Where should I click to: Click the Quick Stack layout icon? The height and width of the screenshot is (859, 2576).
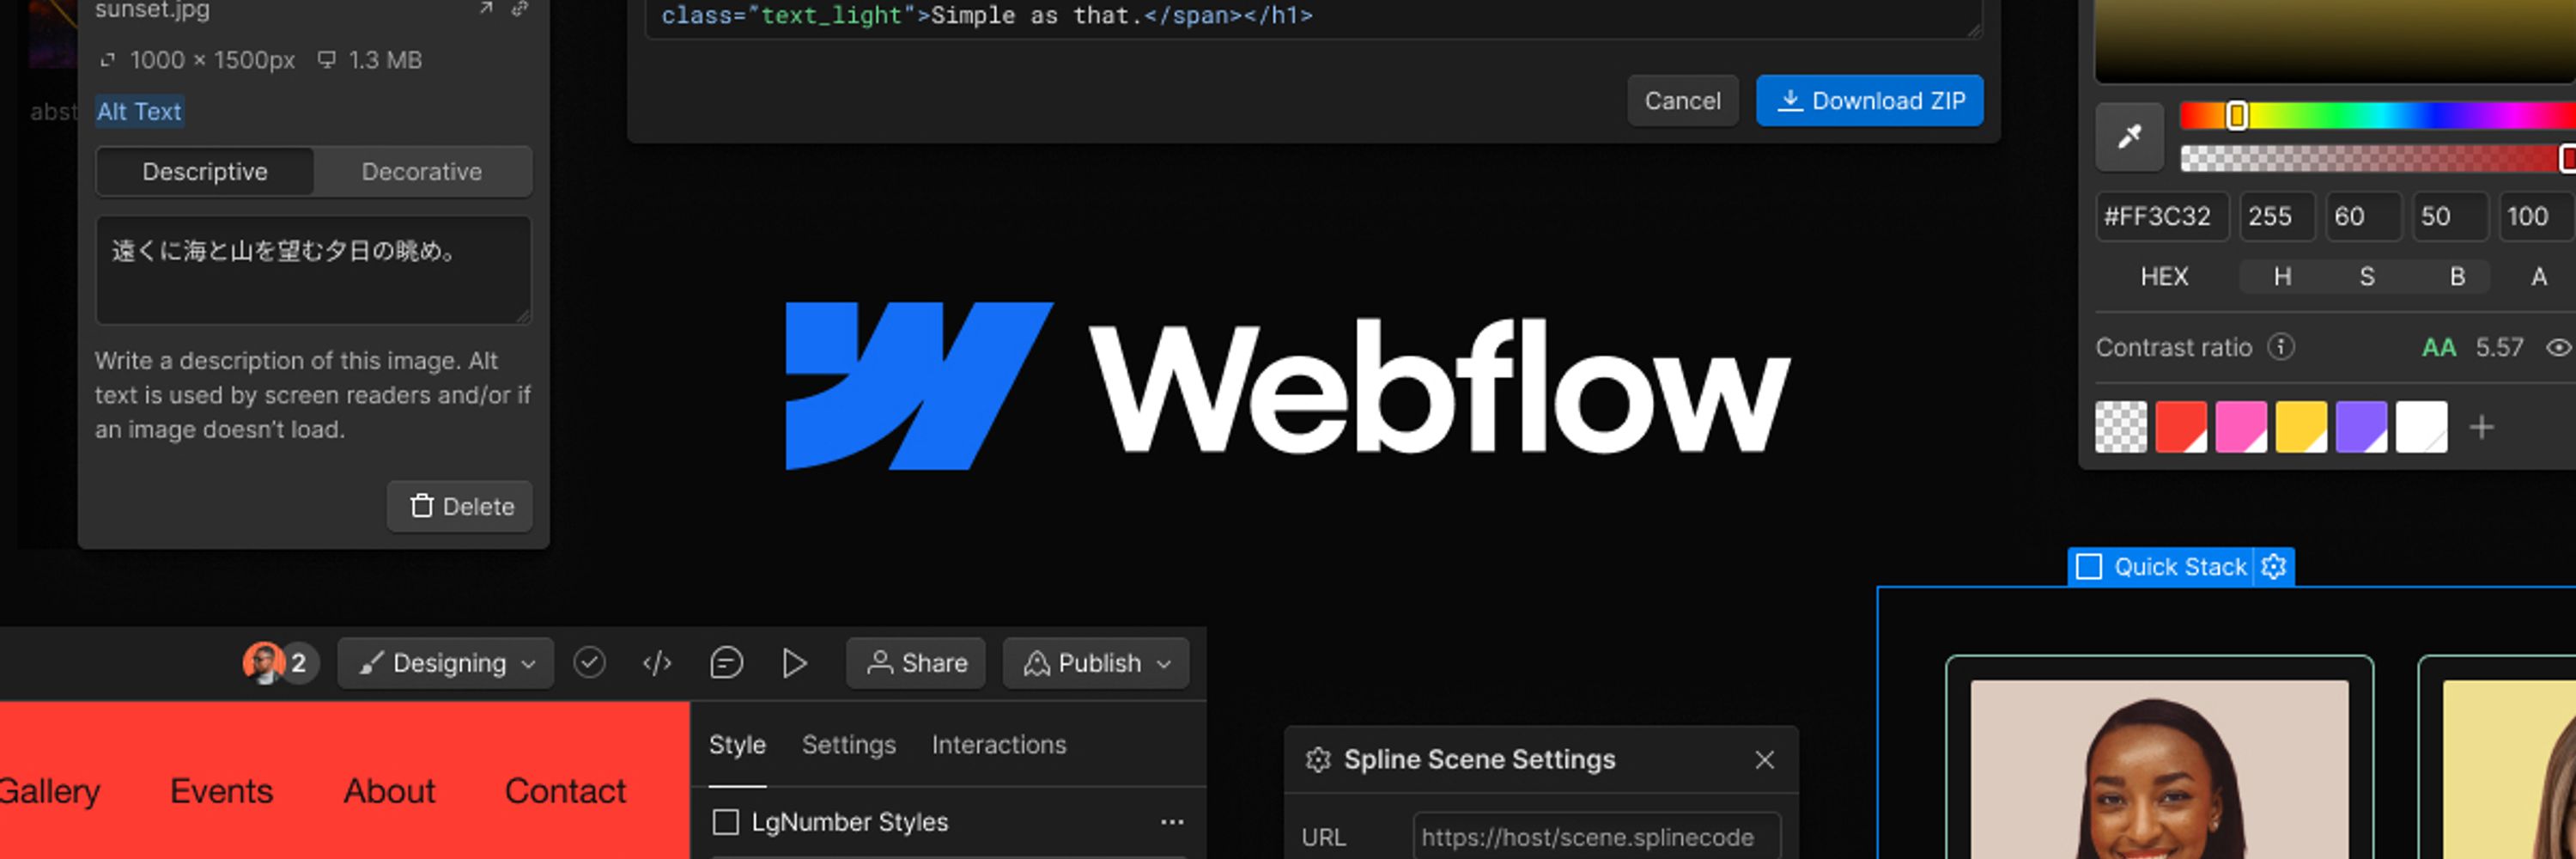pyautogui.click(x=2089, y=567)
